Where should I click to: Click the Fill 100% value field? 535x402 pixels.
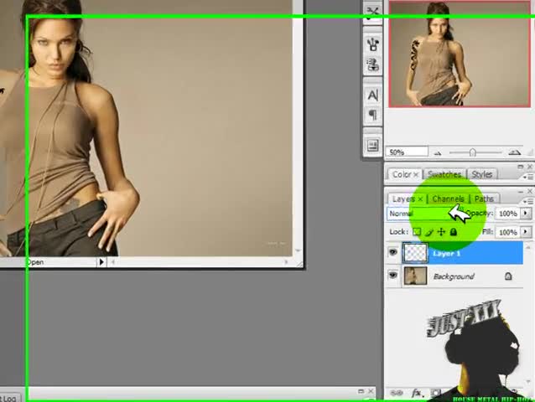(507, 232)
